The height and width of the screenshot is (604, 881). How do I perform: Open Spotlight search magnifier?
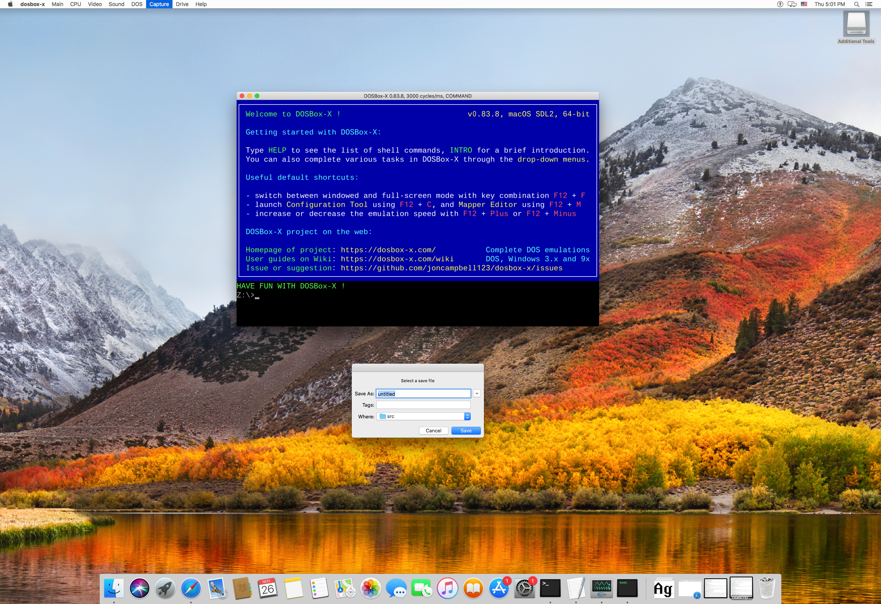coord(857,4)
